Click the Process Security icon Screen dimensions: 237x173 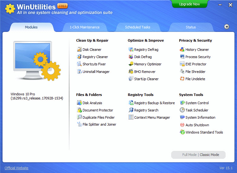point(182,57)
